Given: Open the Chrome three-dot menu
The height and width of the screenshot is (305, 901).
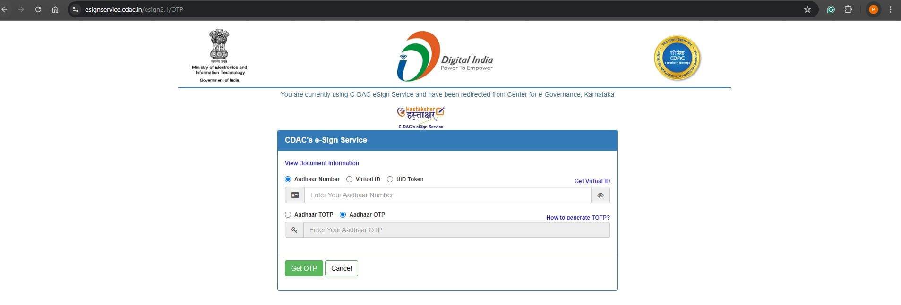Looking at the screenshot, I should pos(891,9).
